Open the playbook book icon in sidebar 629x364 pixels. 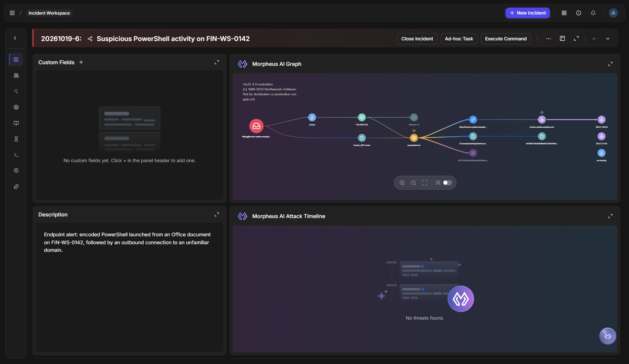16,123
